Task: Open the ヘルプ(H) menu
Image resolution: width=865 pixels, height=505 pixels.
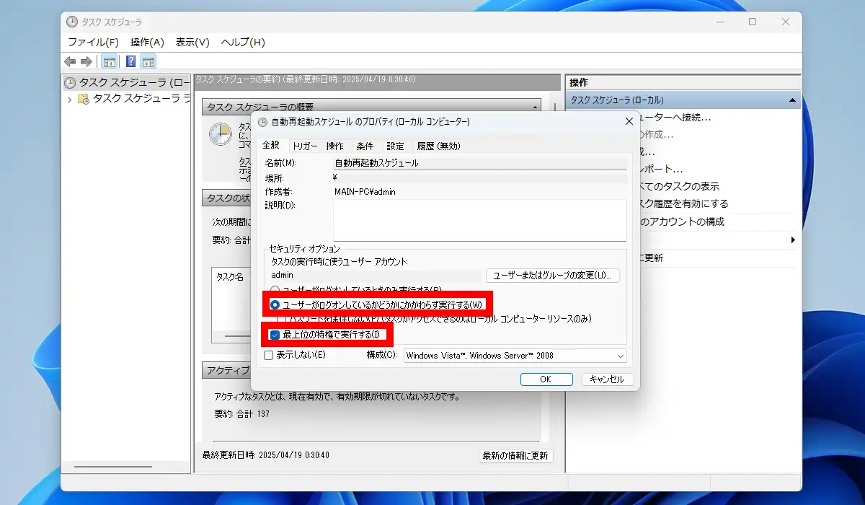Action: click(x=243, y=42)
